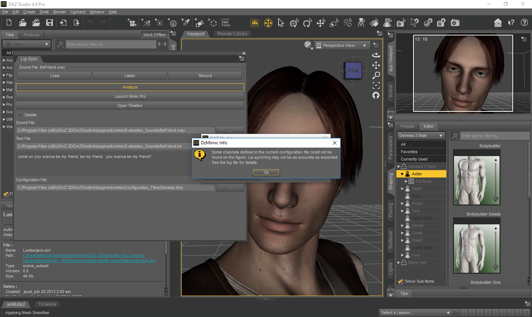The height and width of the screenshot is (317, 532).
Task: Open the Genesis 2 Male dropdown
Action: [x=421, y=136]
